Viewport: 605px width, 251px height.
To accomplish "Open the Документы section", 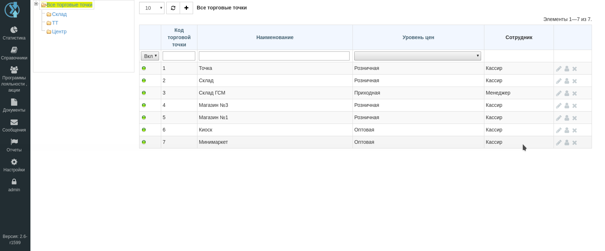I will 14,105.
